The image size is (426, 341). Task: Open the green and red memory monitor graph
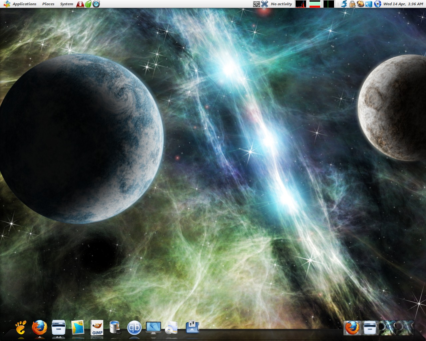point(315,4)
